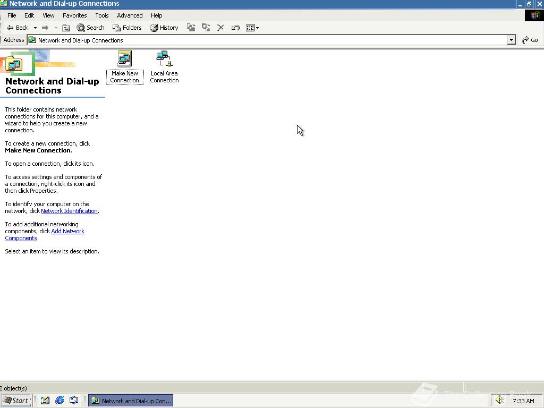The height and width of the screenshot is (408, 544).
Task: Follow the Network Identification link
Action: [69, 211]
